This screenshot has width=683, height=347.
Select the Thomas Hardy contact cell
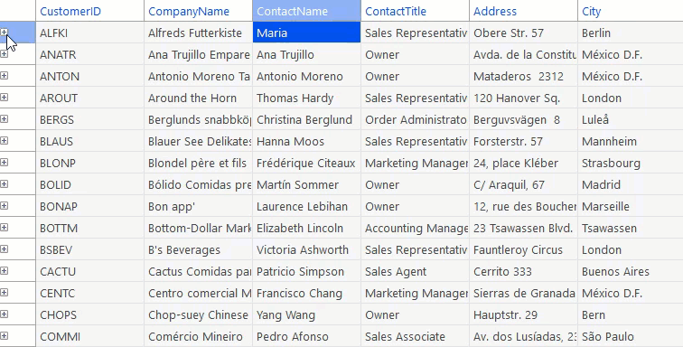(x=306, y=98)
